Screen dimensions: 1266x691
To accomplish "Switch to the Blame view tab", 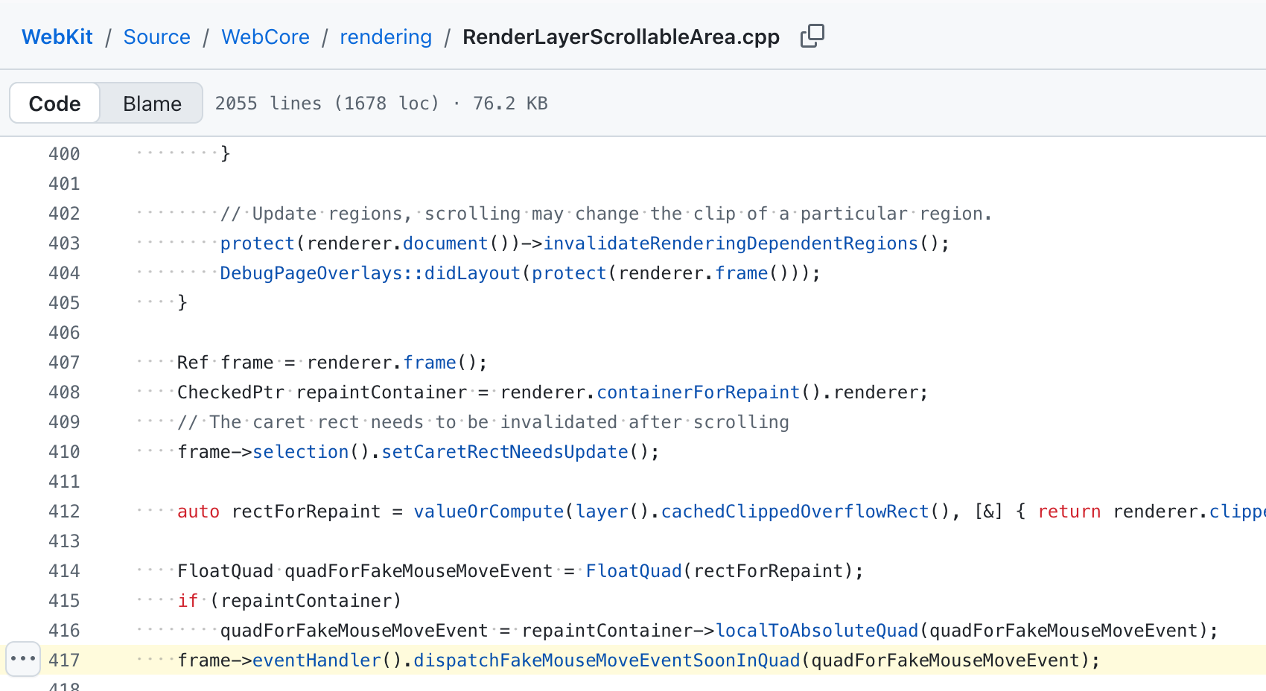I will pyautogui.click(x=152, y=104).
